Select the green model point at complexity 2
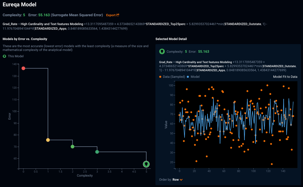The width and height of the screenshot is (303, 187). point(72,146)
